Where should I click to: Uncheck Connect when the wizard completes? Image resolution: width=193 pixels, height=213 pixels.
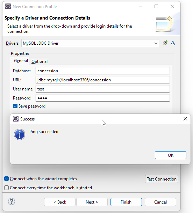(7, 179)
